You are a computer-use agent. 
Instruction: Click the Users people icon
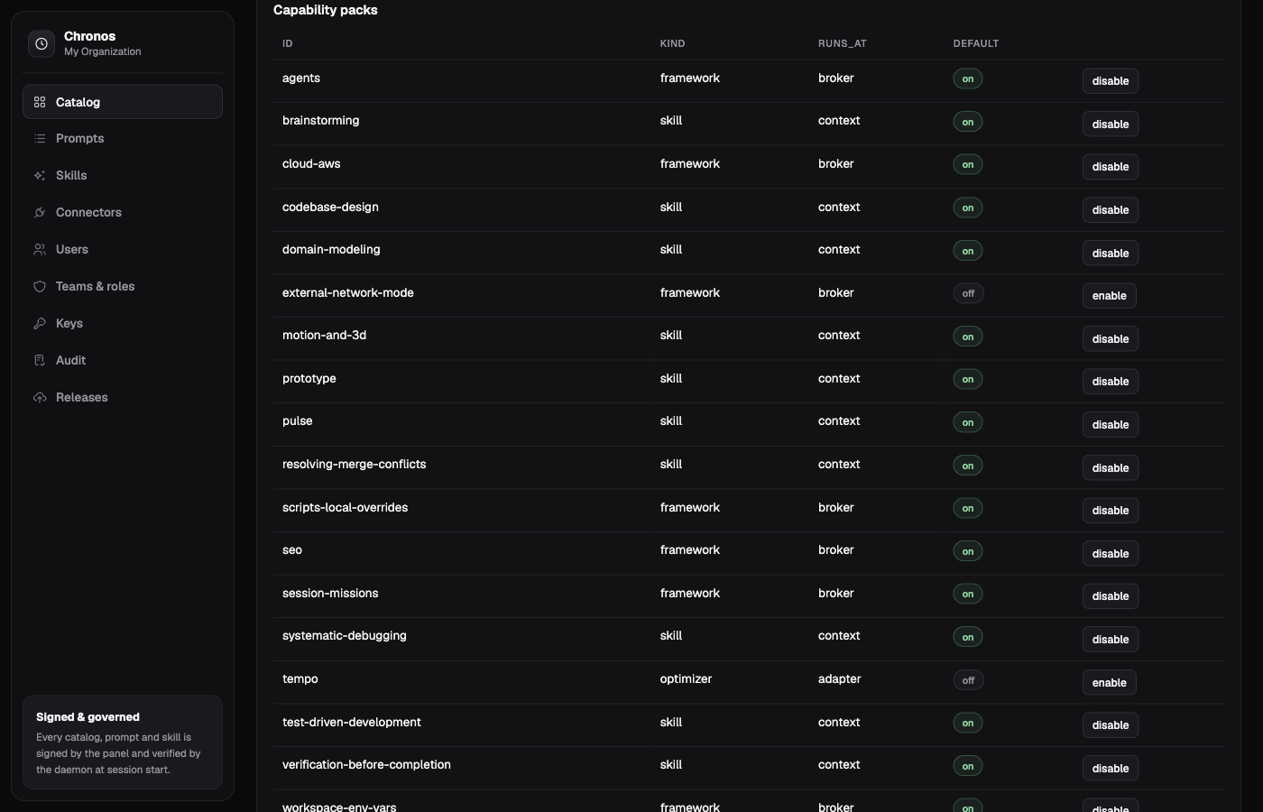(x=40, y=249)
